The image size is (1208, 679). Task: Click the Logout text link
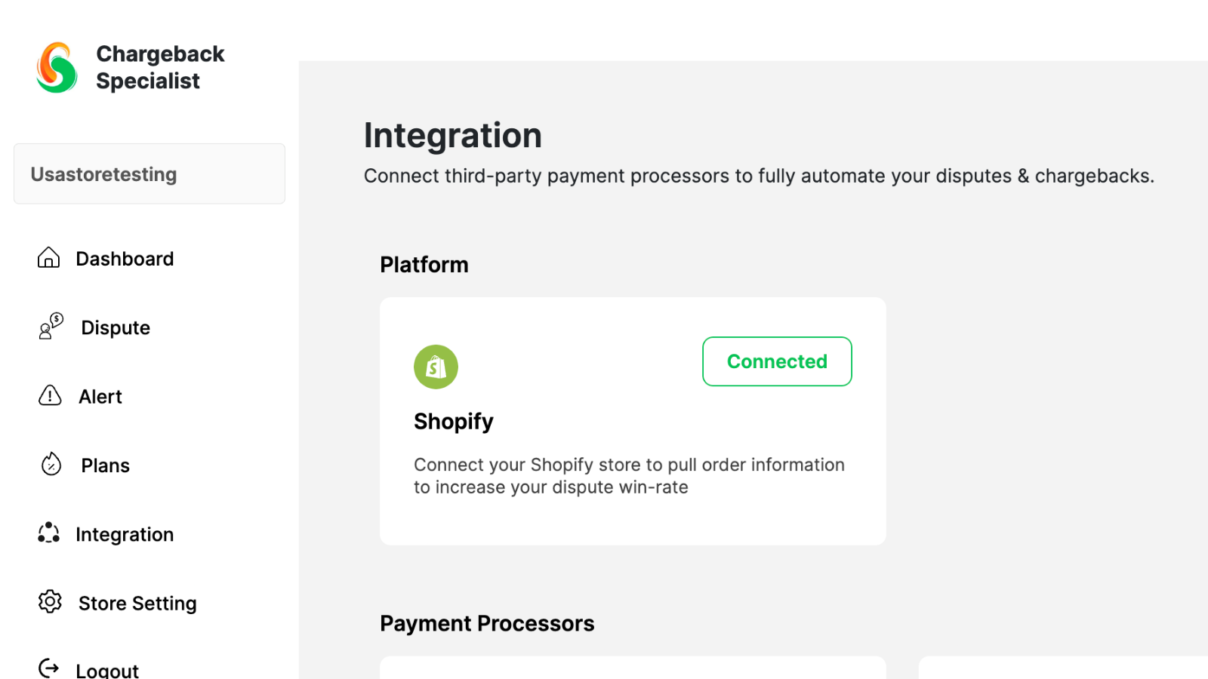click(107, 670)
